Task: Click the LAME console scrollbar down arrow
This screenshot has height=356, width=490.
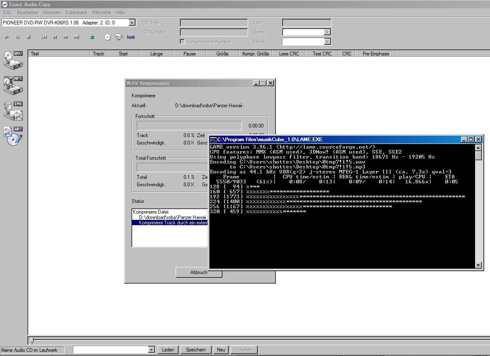Action: click(478, 265)
